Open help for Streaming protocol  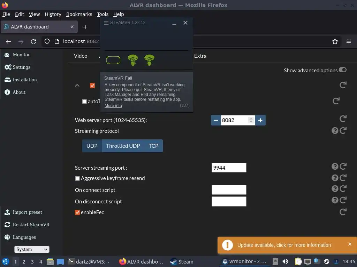point(335,131)
